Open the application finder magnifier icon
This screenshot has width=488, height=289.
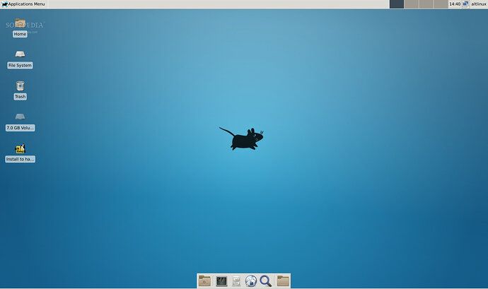266,281
